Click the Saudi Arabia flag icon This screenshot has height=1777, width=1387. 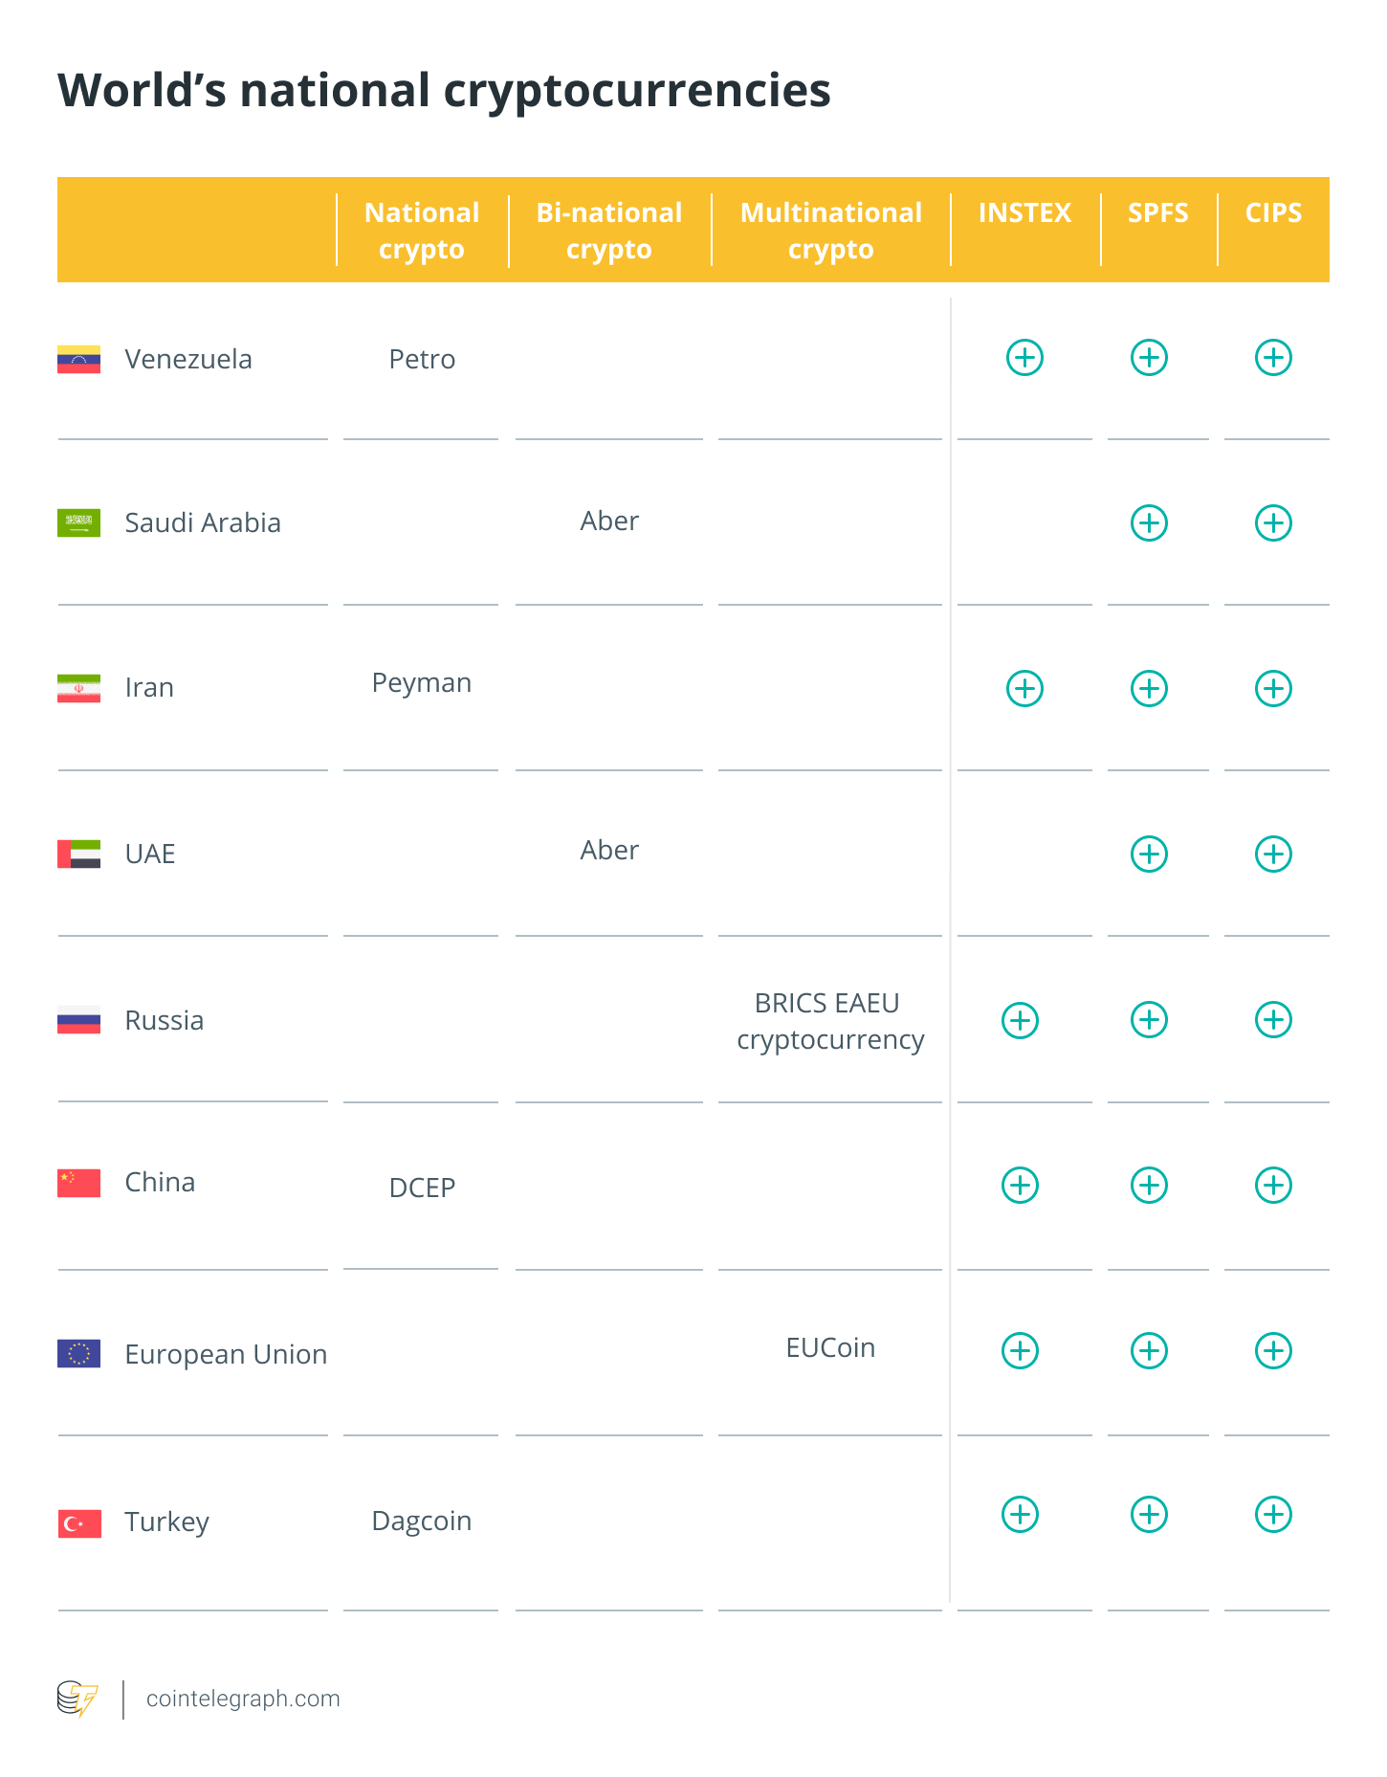coord(78,522)
